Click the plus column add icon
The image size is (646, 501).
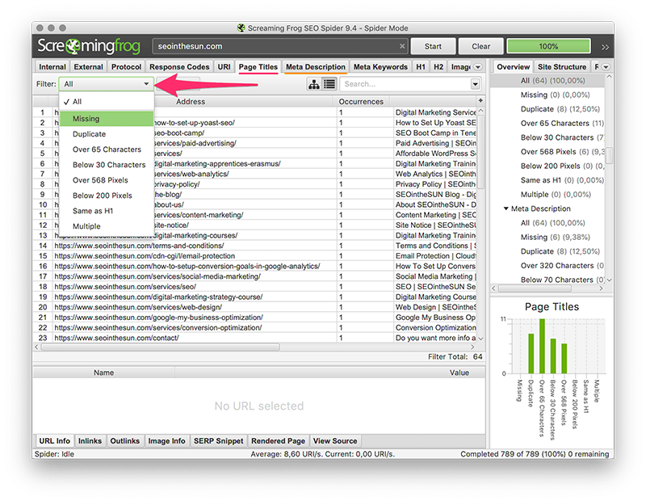(x=480, y=101)
